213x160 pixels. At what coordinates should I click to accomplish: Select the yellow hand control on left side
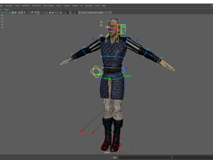(66, 61)
